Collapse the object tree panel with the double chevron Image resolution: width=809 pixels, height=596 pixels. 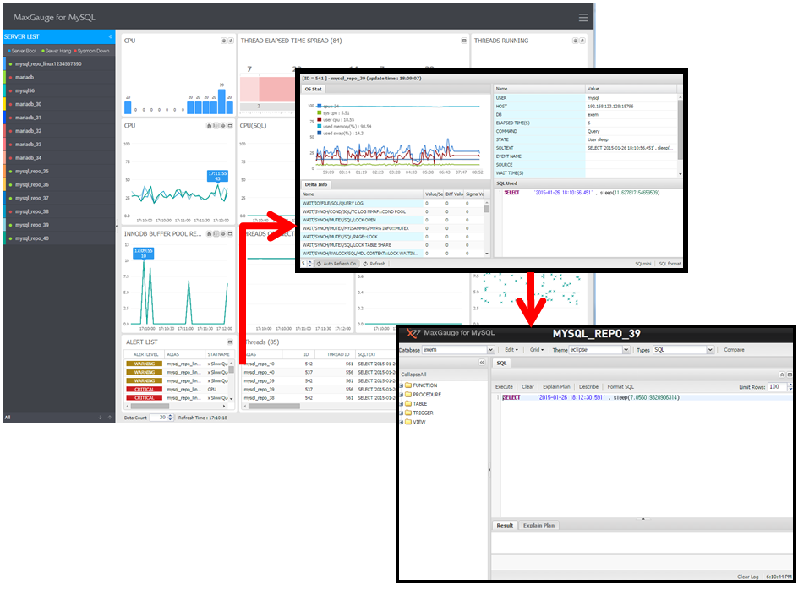click(x=482, y=363)
